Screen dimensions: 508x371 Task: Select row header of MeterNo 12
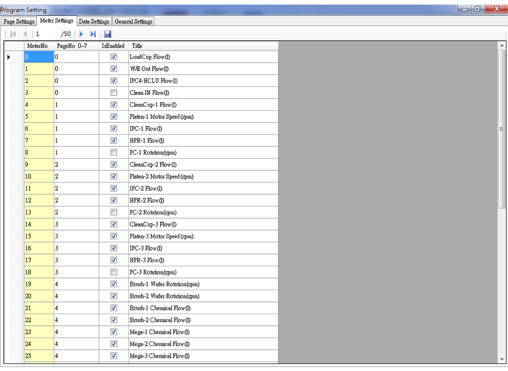point(14,200)
